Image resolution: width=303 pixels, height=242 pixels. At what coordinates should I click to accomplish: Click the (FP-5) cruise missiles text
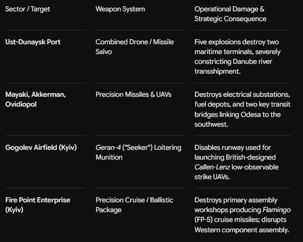[227, 220]
